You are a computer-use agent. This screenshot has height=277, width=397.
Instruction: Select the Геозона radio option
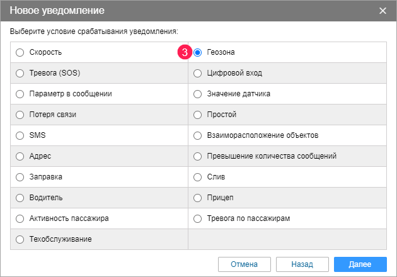(x=198, y=52)
